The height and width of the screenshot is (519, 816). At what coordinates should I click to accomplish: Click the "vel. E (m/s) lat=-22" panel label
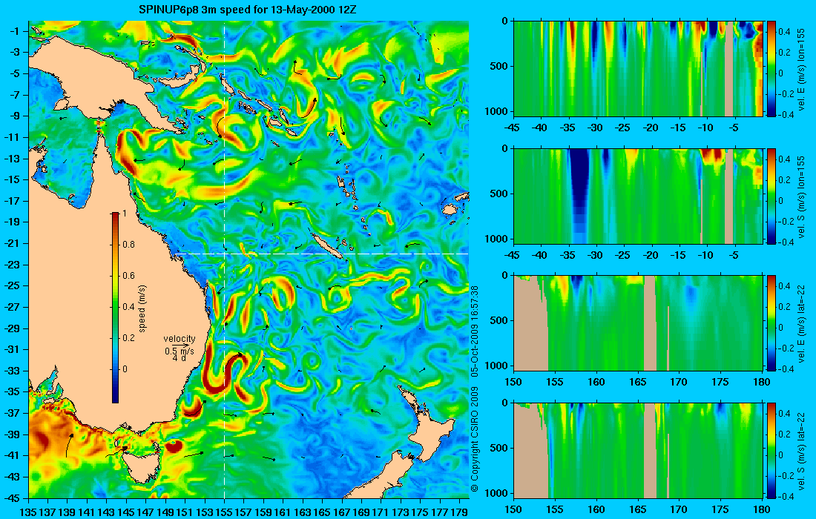pos(802,325)
